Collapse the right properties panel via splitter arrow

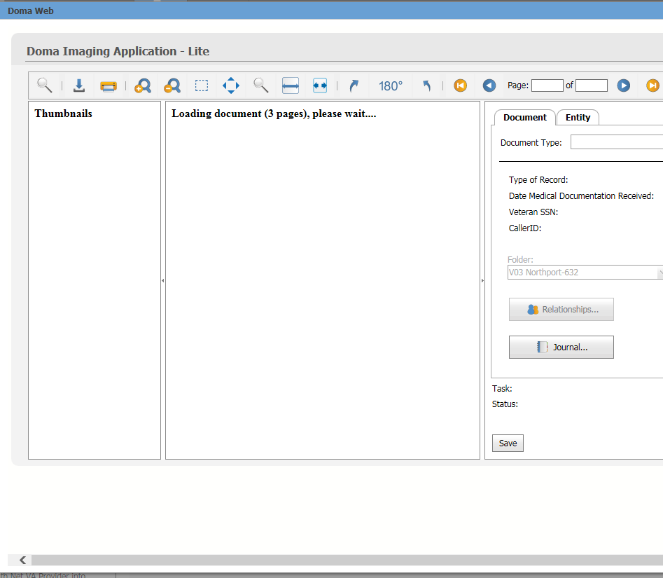[482, 280]
